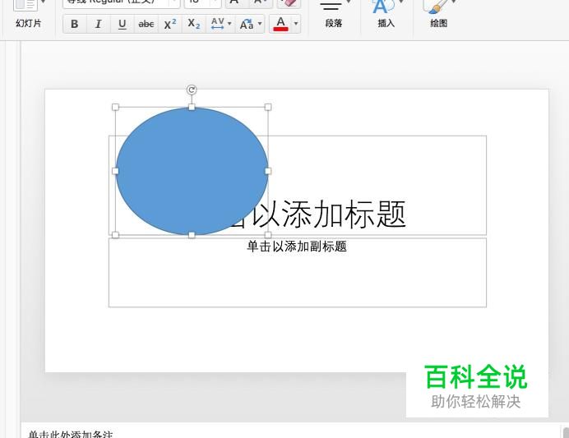569x438 pixels.
Task: Click the clear formatting eraser icon
Action: point(289,3)
